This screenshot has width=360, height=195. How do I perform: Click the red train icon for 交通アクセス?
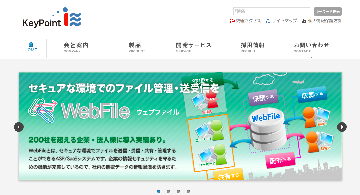click(232, 21)
